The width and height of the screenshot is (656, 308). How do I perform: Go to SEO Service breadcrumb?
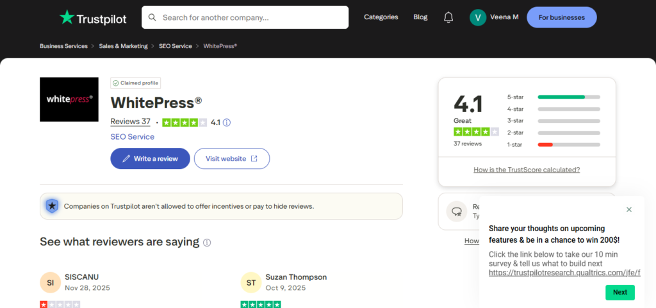[x=176, y=46]
